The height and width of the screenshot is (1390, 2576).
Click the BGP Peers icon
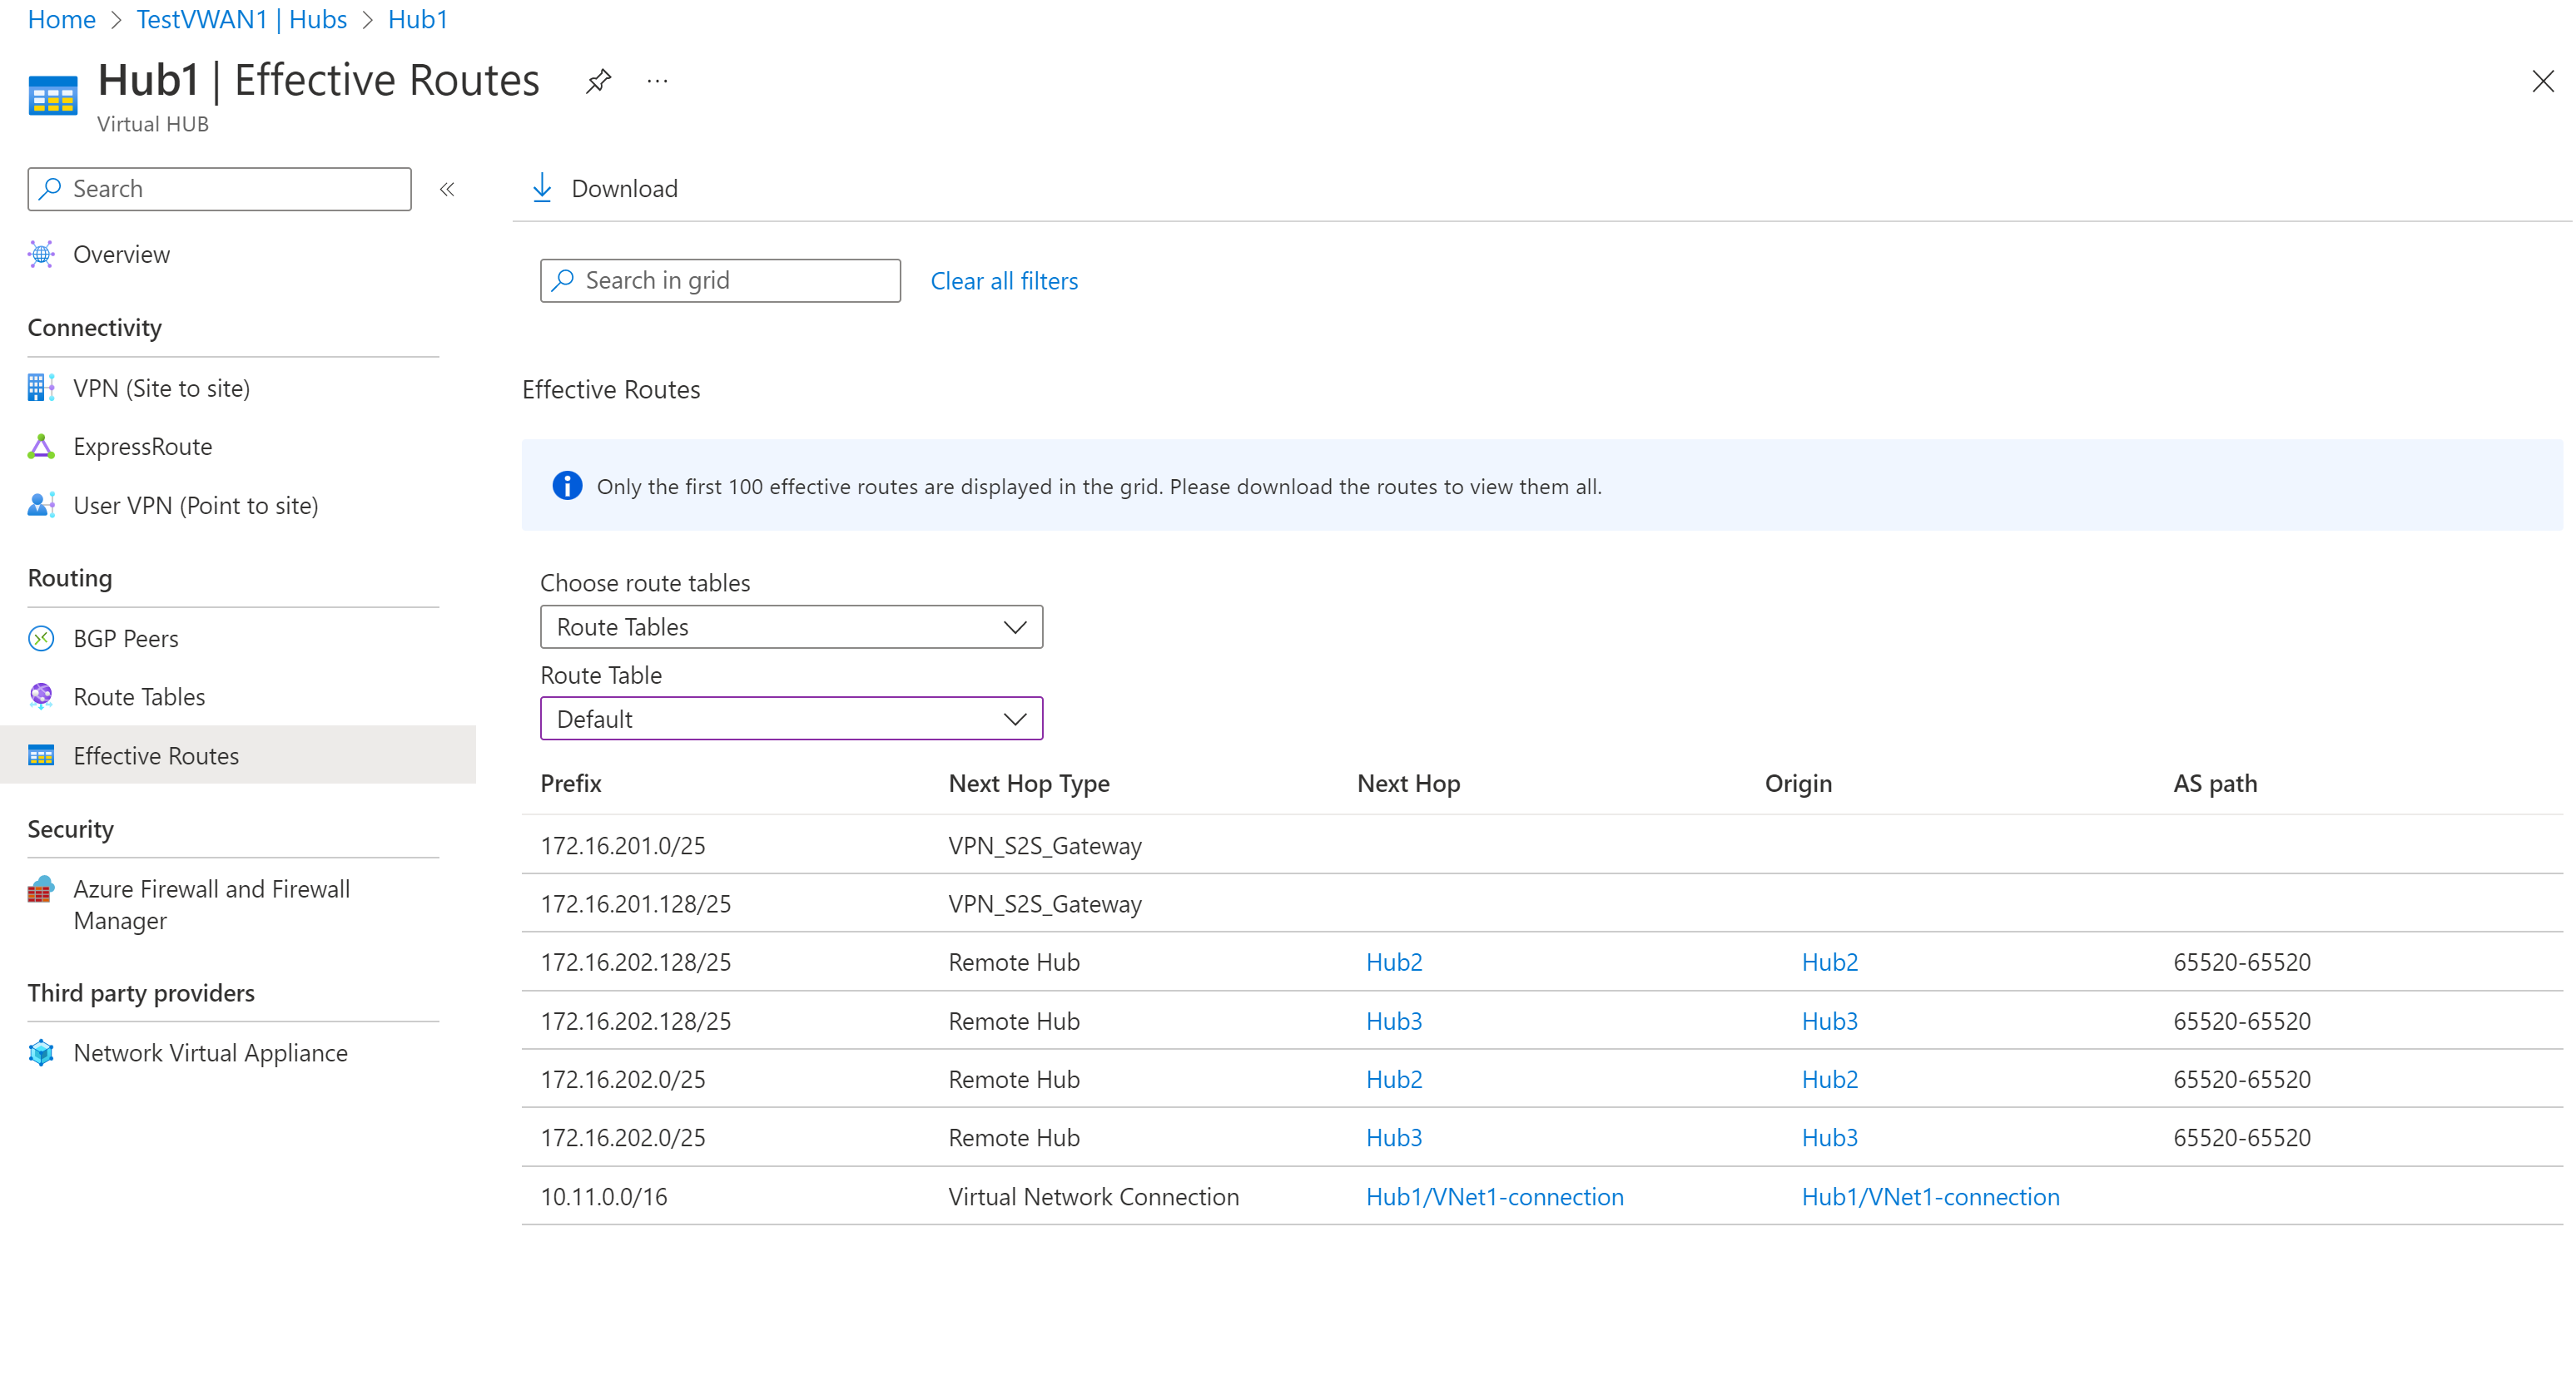click(x=41, y=639)
